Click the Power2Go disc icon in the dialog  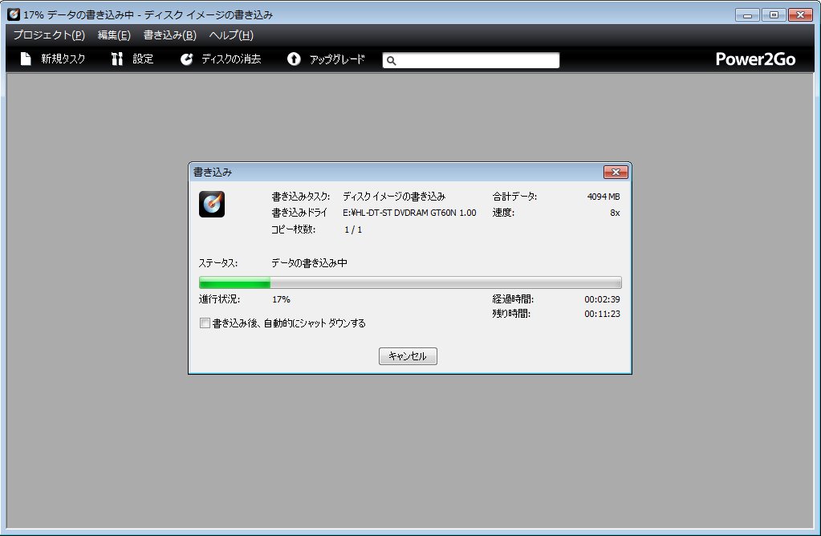click(212, 204)
